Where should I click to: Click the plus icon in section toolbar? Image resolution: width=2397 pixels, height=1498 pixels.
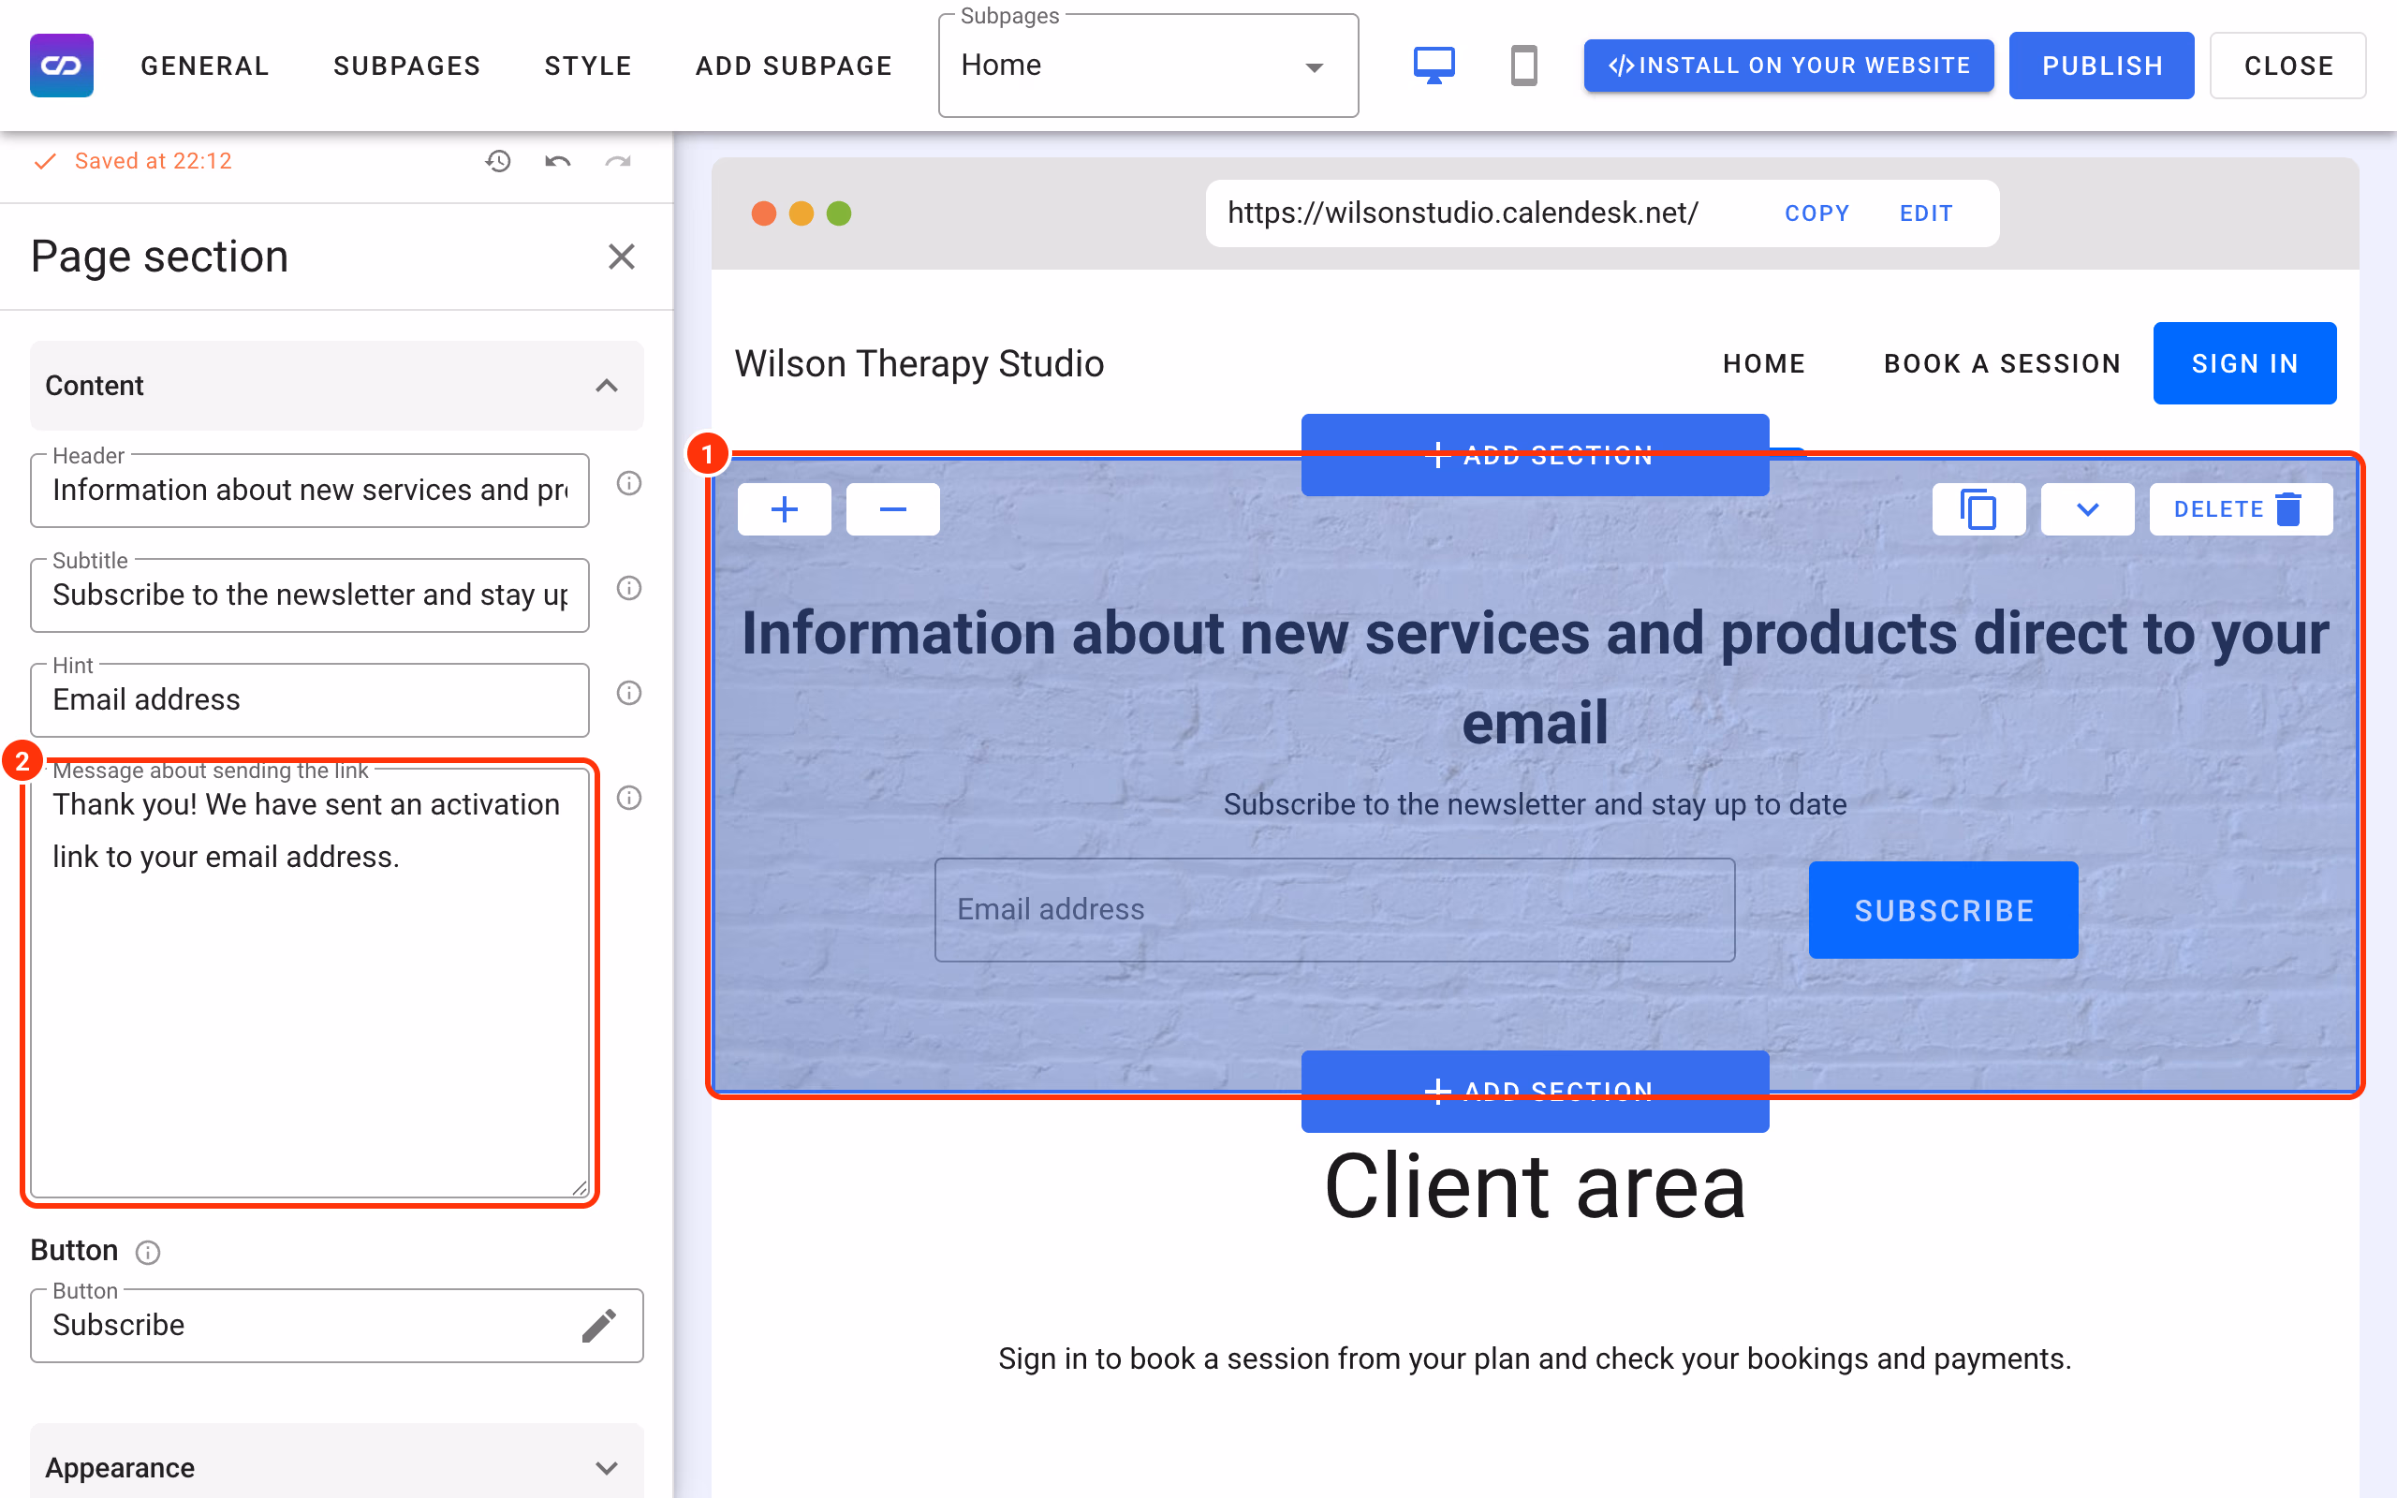click(x=785, y=509)
